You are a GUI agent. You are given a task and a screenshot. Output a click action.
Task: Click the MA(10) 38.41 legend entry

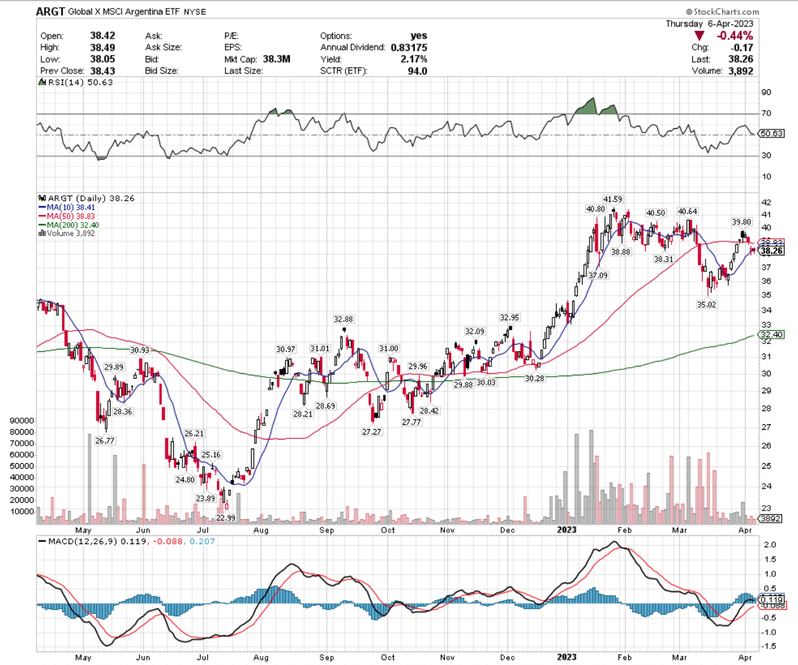click(x=66, y=207)
